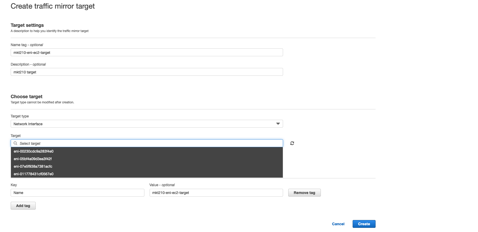The height and width of the screenshot is (232, 478).
Task: Create the traffic mirror target
Action: coord(364,224)
